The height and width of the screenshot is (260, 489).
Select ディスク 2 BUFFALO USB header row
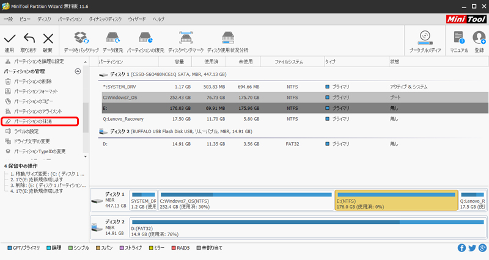[x=293, y=131]
